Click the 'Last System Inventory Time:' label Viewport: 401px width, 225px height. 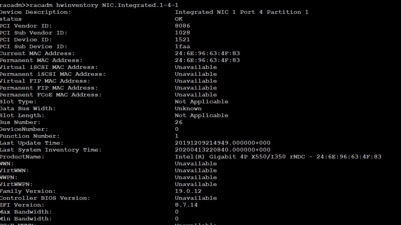point(51,150)
